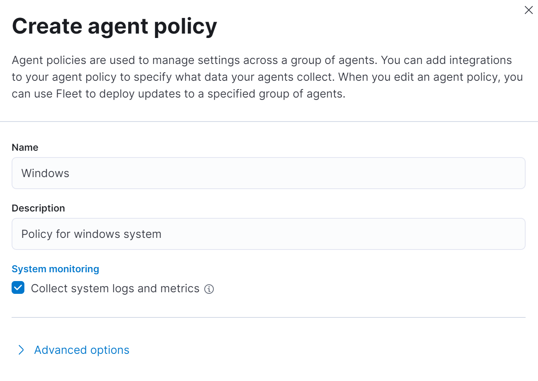This screenshot has width=538, height=381.
Task: Close the Create agent policy flyout
Action: pos(528,10)
